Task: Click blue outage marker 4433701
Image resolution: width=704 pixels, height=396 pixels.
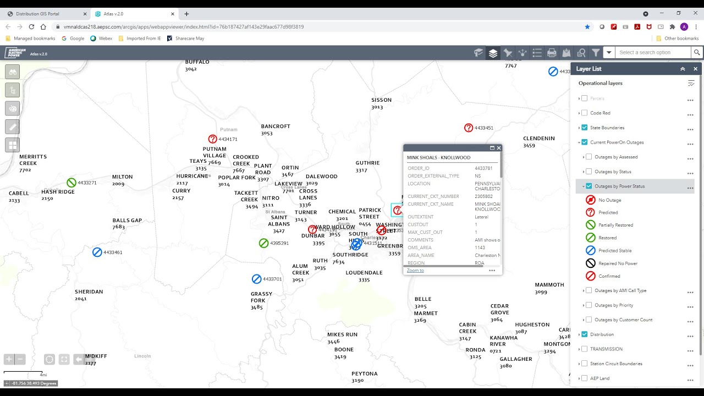Action: coord(257,279)
